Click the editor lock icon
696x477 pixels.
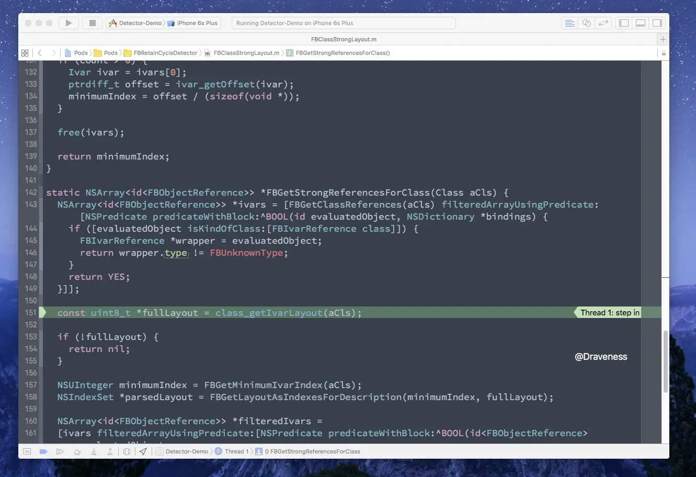pyautogui.click(x=664, y=53)
